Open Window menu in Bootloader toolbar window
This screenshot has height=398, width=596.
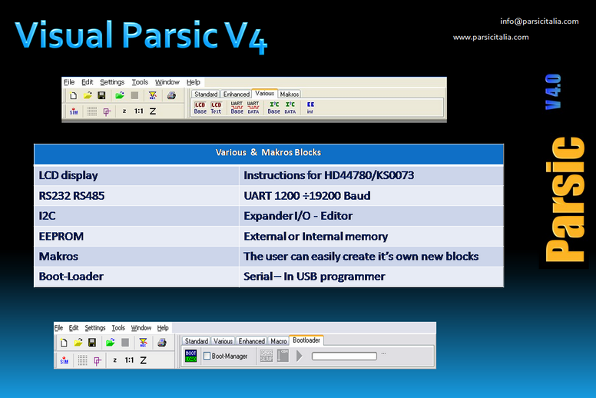141,327
